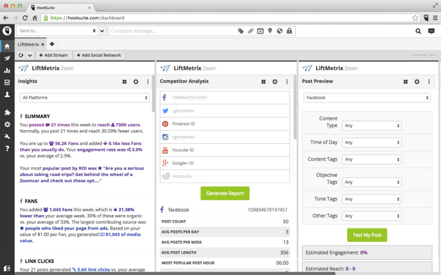
Task: Open Time of Day dropdown
Action: [371, 143]
